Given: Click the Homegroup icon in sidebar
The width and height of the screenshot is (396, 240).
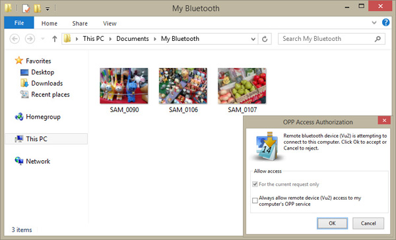Looking at the screenshot, I should point(19,117).
